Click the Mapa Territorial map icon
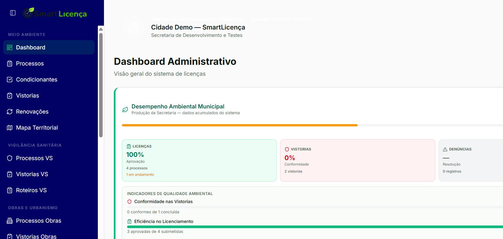Image resolution: width=503 pixels, height=239 pixels. click(10, 128)
